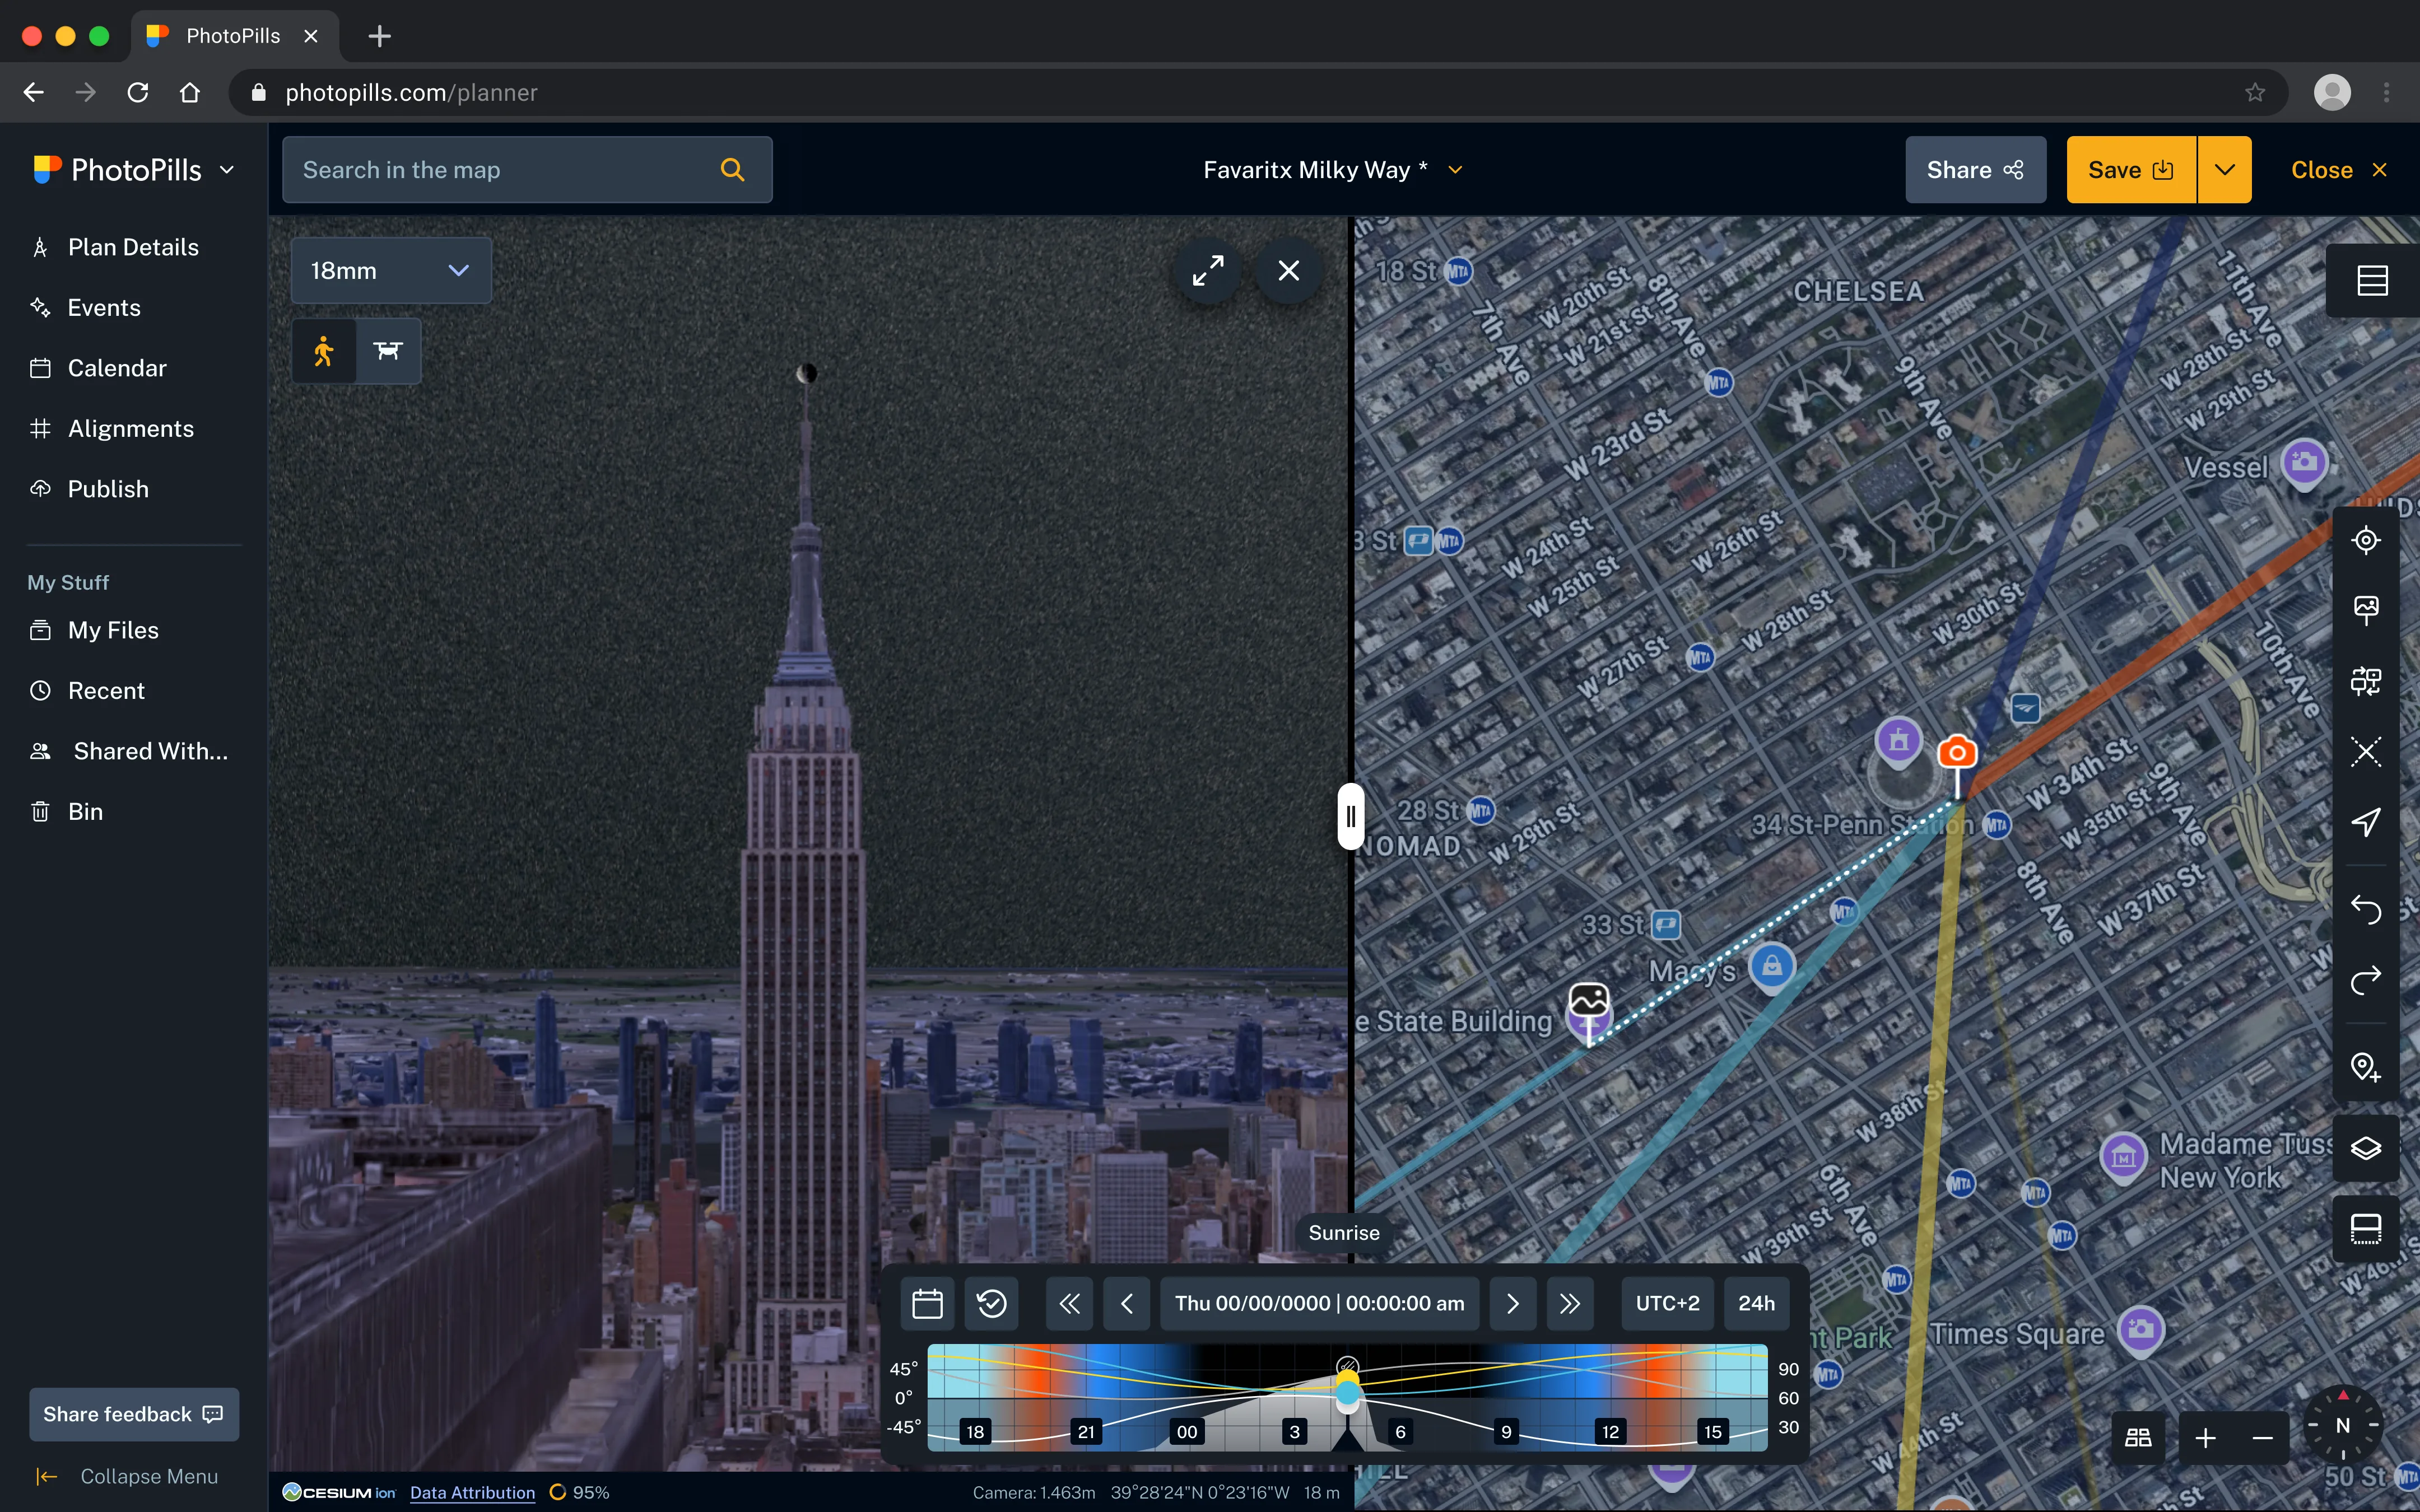Open Plan Details in the sidebar
Viewport: 2420px width, 1512px height.
click(x=134, y=247)
